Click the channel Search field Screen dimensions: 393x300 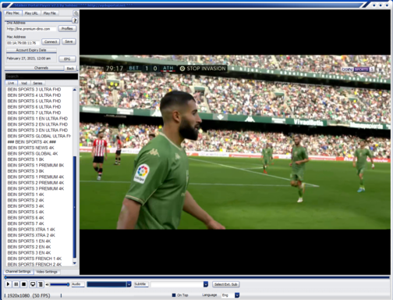click(41, 77)
